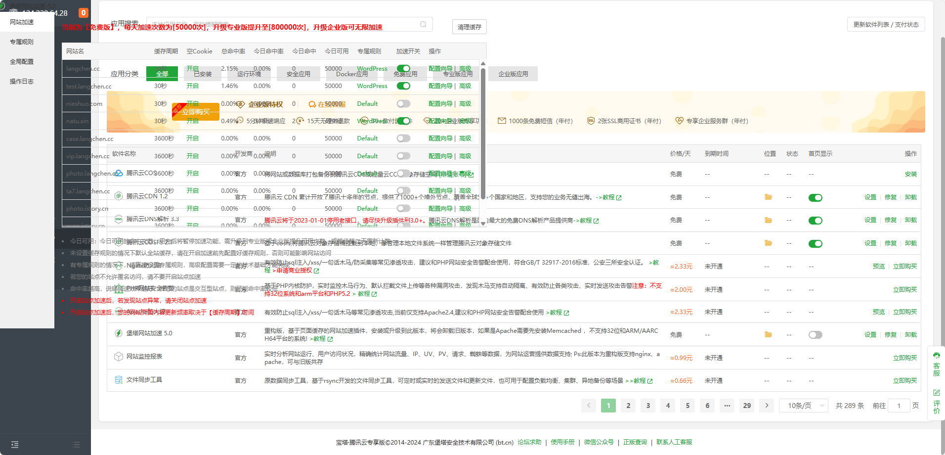The height and width of the screenshot is (455, 945).
Task: Click the 清理缓存 button
Action: 470,27
